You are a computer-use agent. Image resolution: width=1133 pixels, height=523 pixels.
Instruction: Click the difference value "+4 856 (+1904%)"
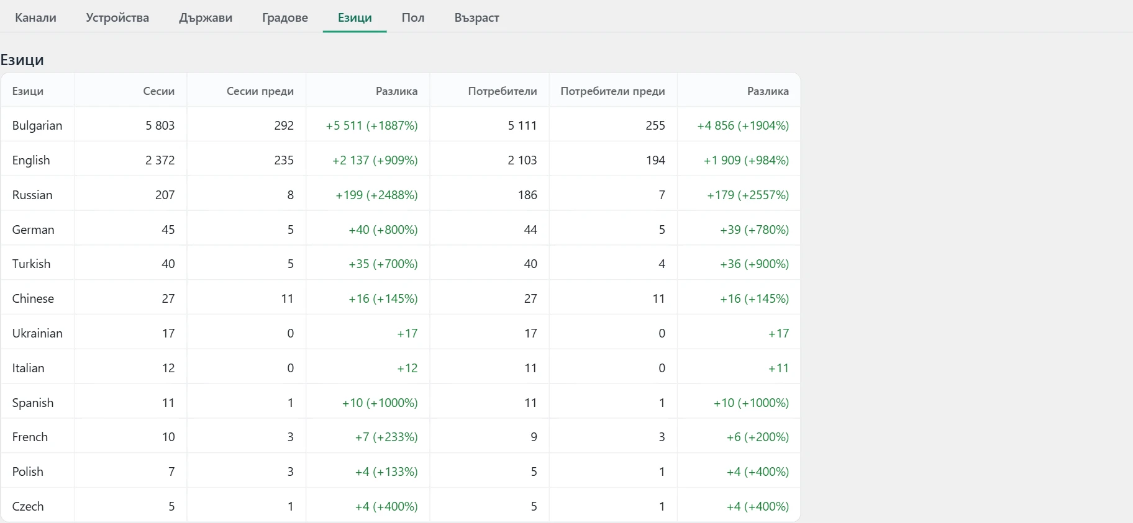743,125
